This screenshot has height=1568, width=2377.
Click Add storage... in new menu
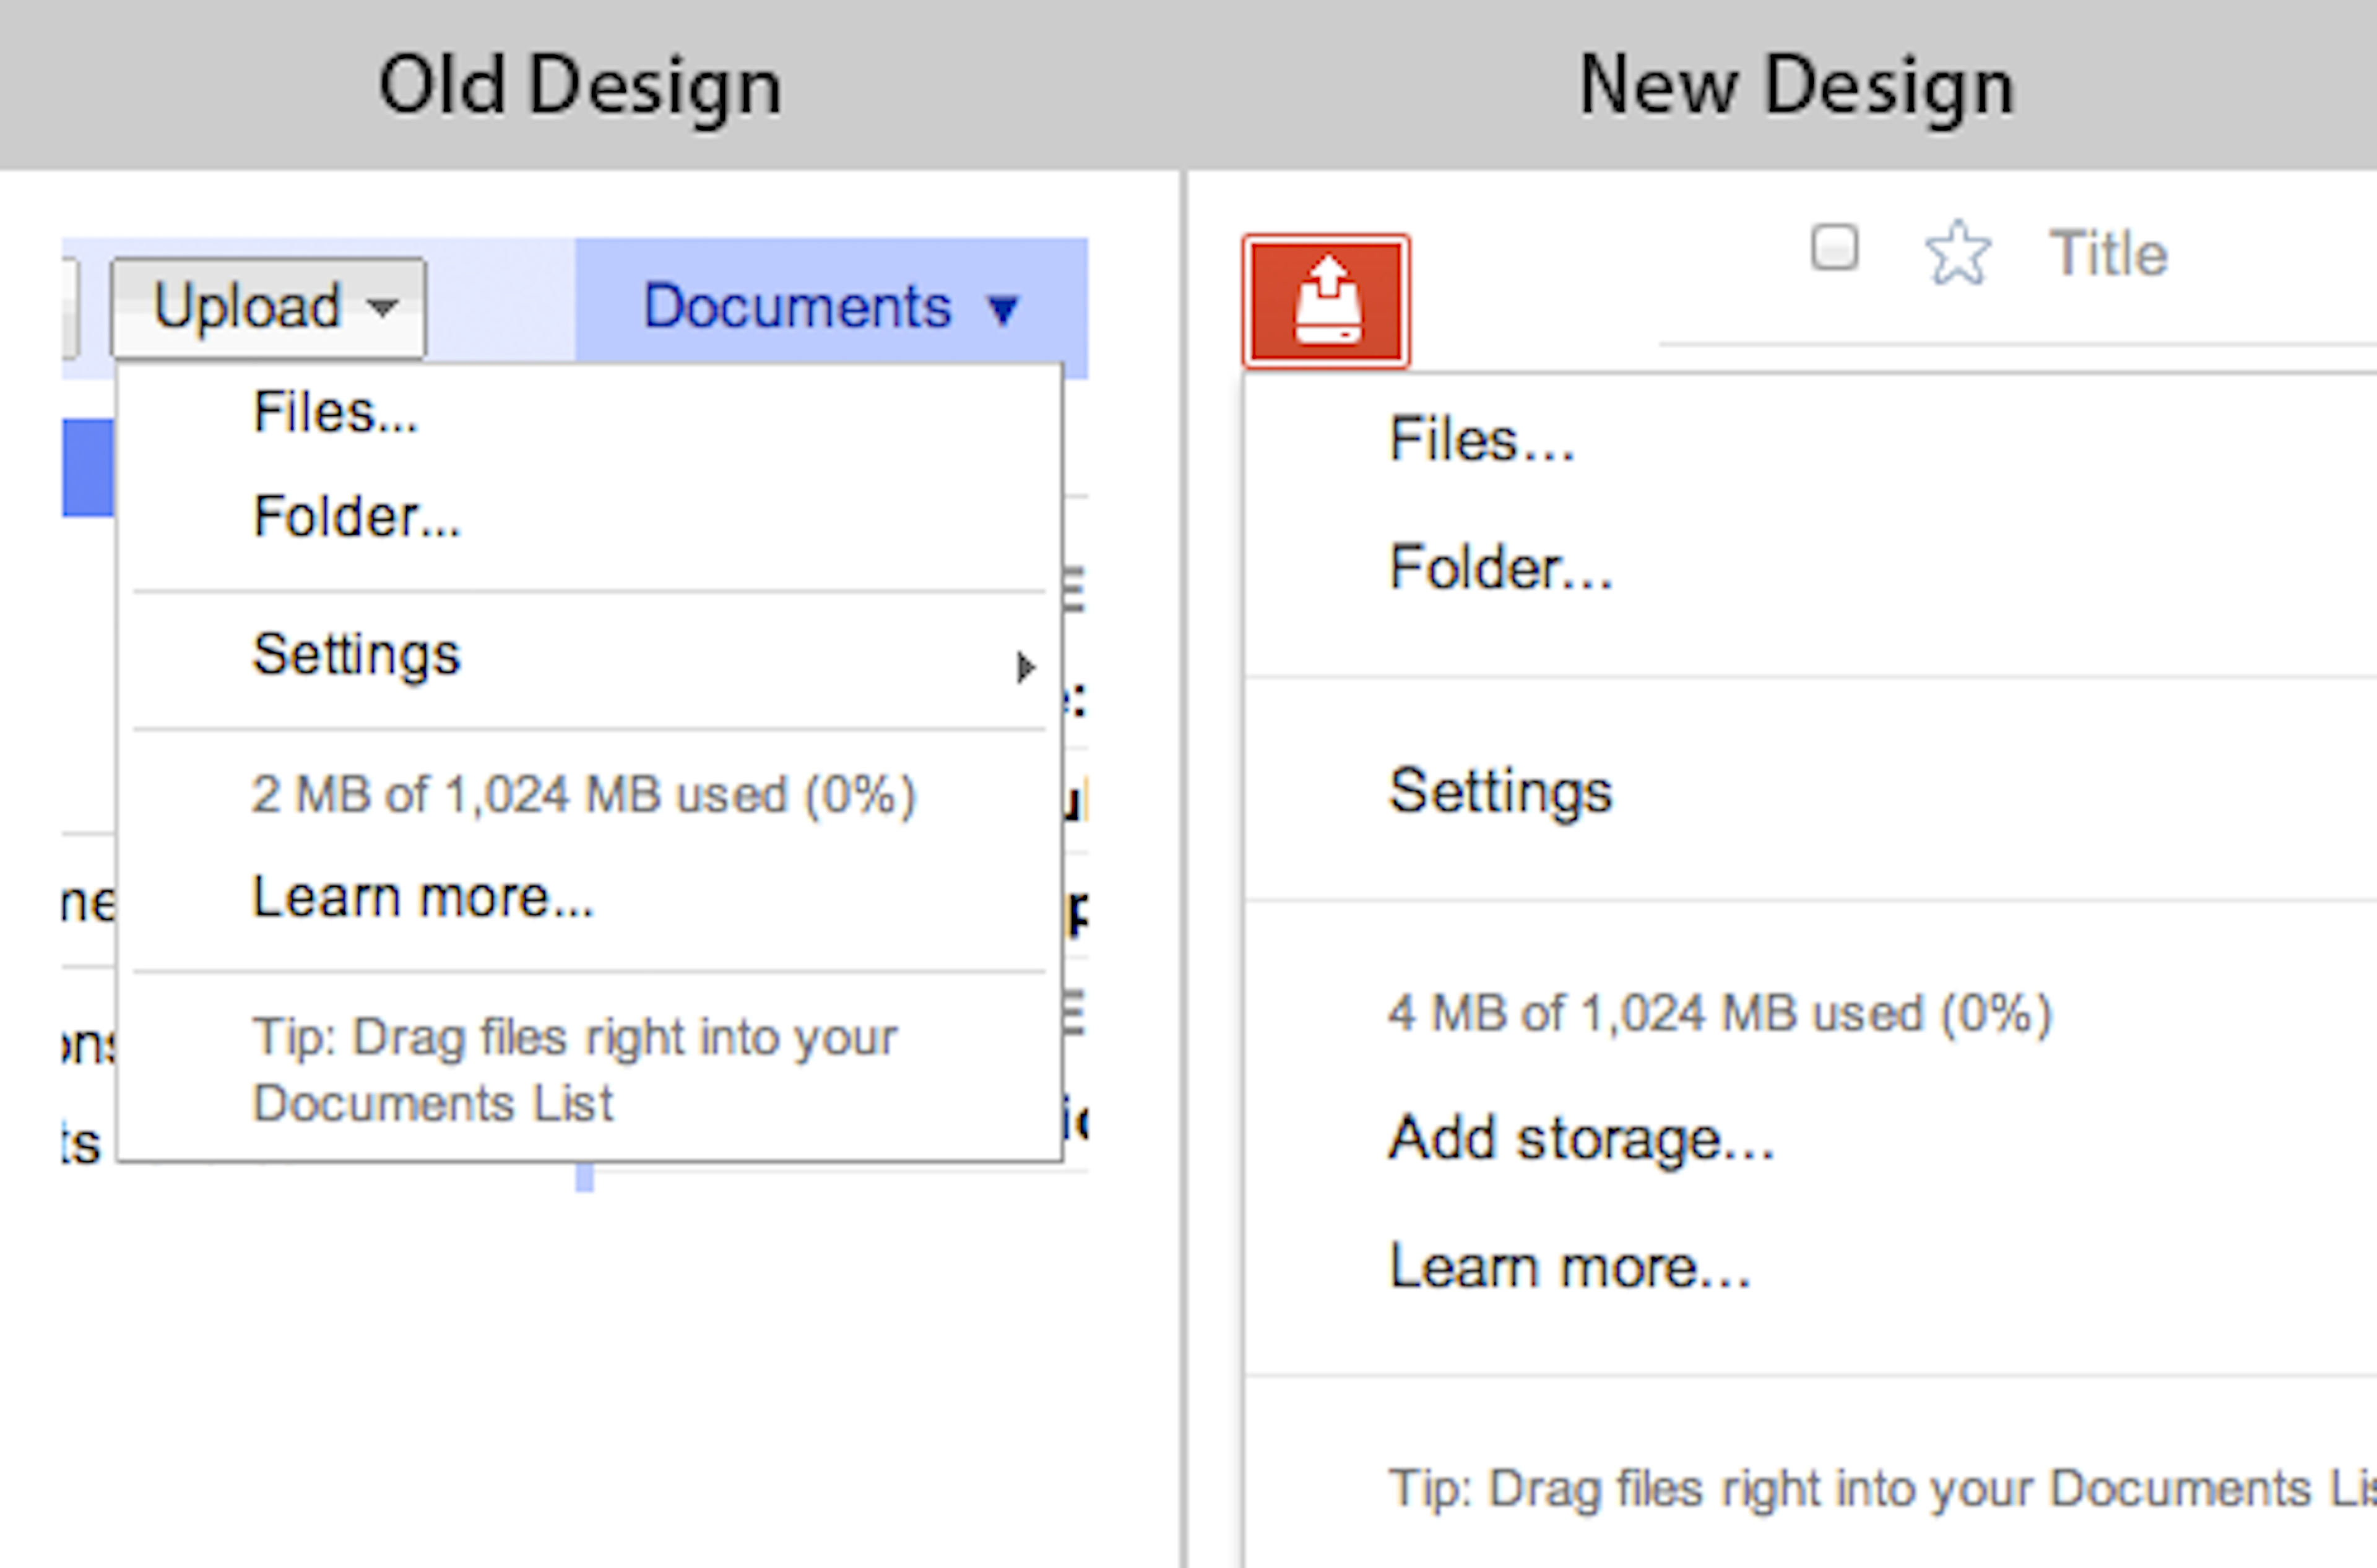tap(1580, 1139)
